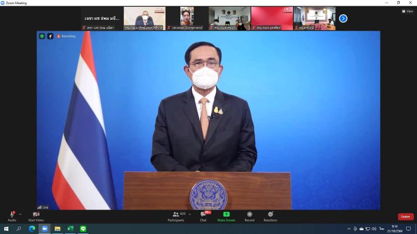Open the View layout menu
The image size is (417, 234).
[x=408, y=11]
